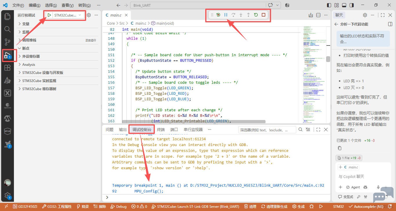Open chat settings gear in the chat panel

pos(365,15)
